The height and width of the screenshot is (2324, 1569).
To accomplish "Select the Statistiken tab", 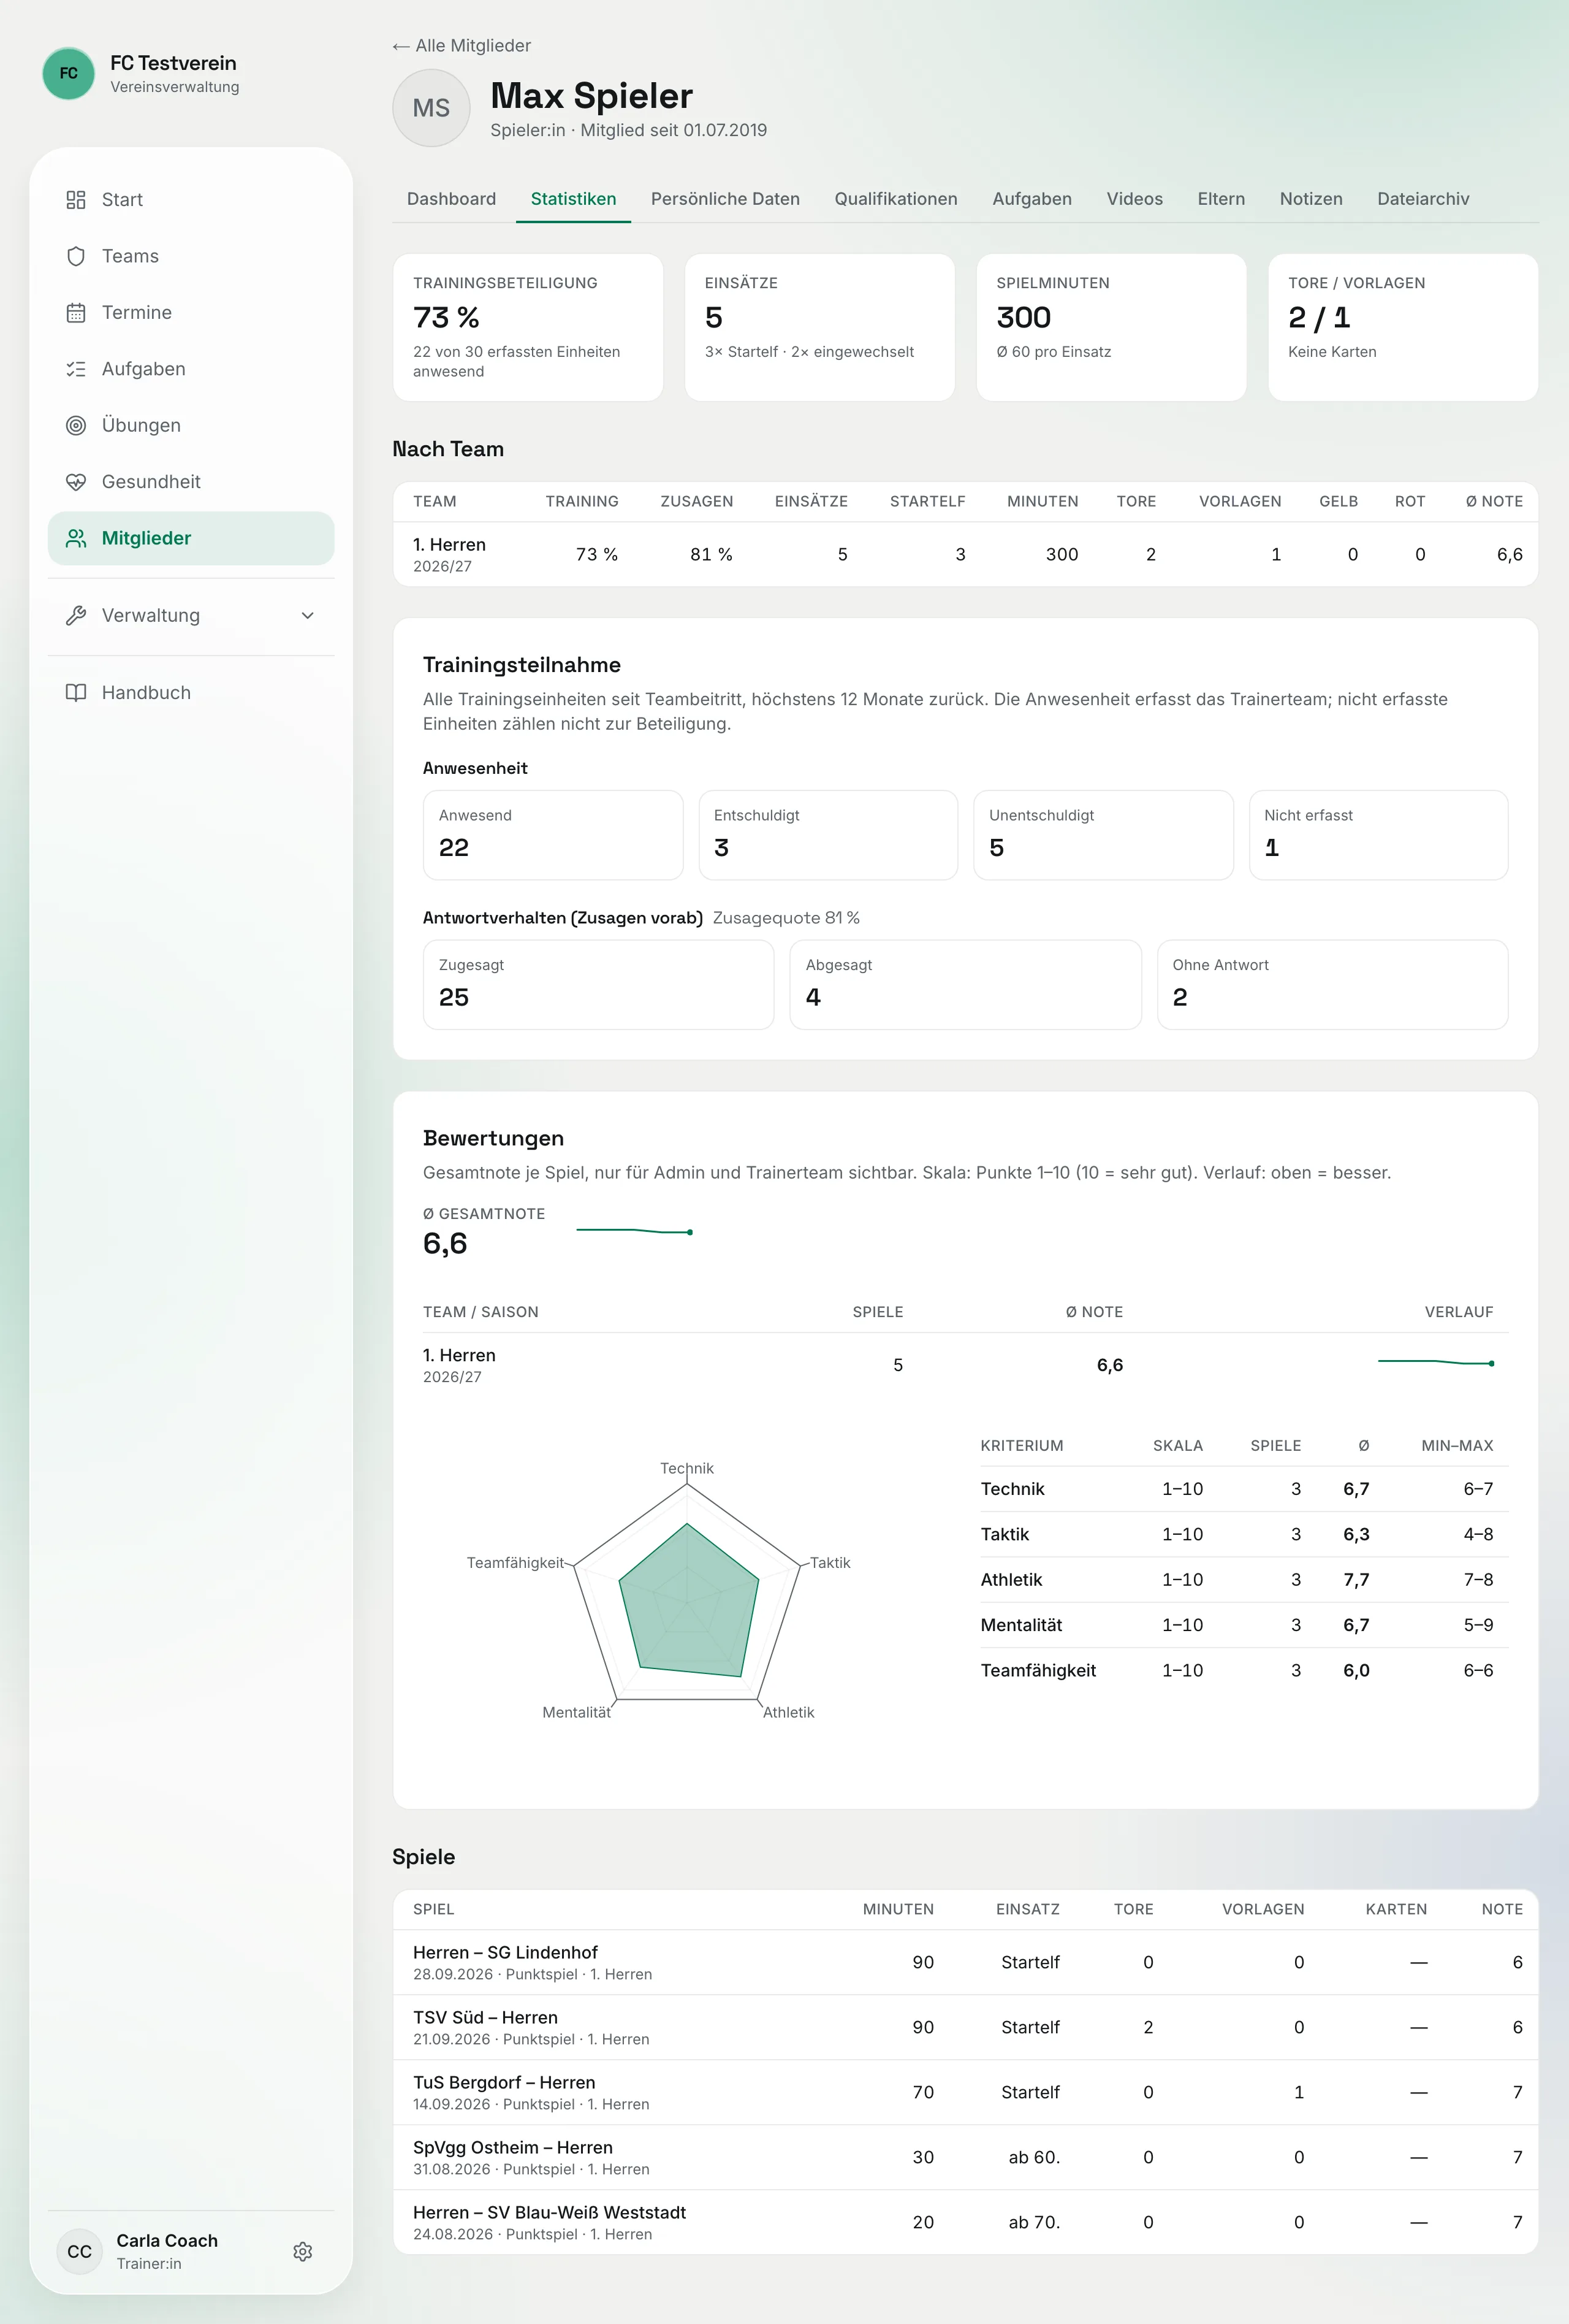I will tap(574, 199).
